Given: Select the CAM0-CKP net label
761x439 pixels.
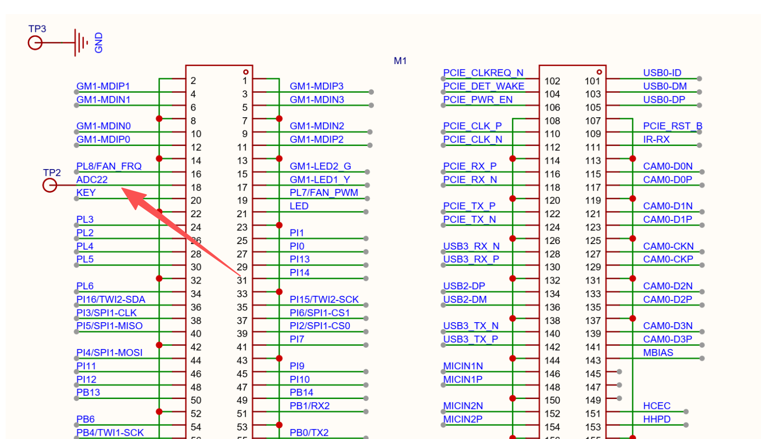Looking at the screenshot, I should pos(668,259).
